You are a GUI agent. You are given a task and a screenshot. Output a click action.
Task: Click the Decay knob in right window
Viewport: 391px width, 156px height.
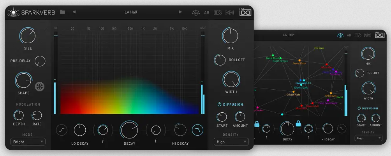pos(287,129)
